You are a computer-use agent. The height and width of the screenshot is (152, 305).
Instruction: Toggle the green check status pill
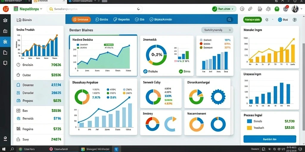tap(224, 9)
